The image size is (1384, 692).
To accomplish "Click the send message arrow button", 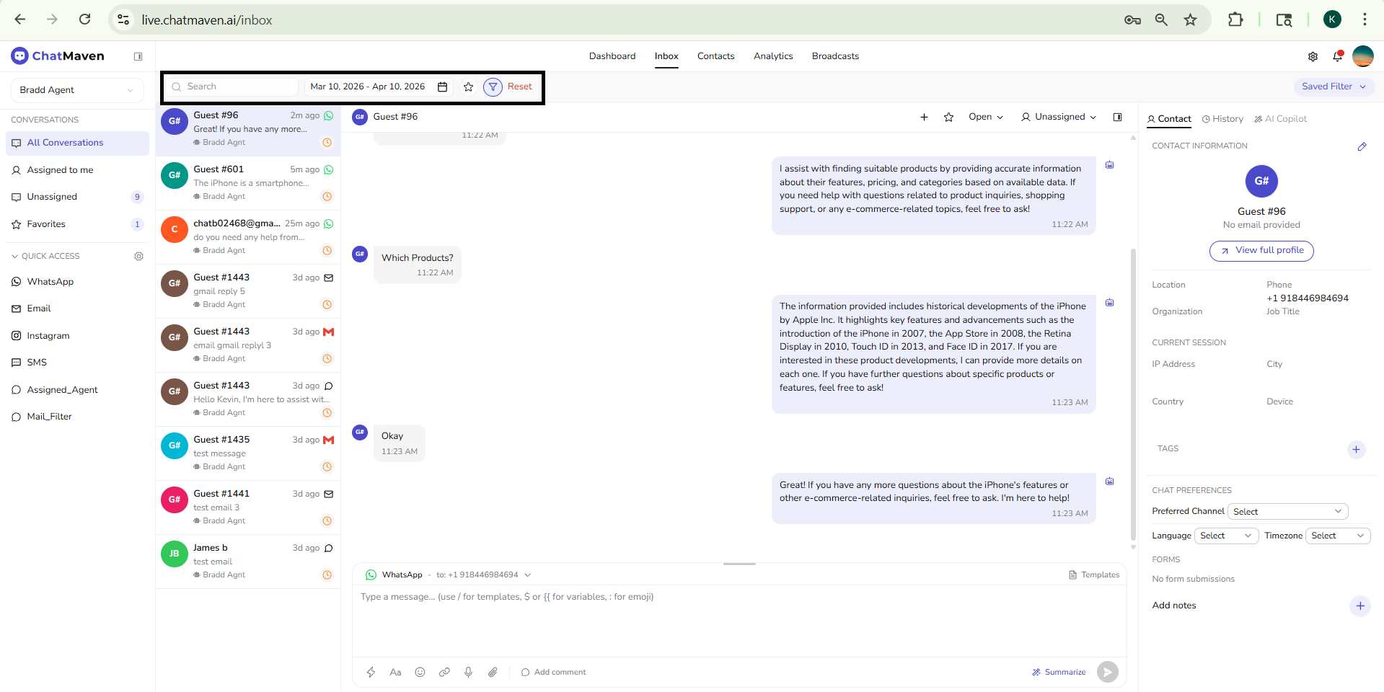I will tap(1107, 672).
